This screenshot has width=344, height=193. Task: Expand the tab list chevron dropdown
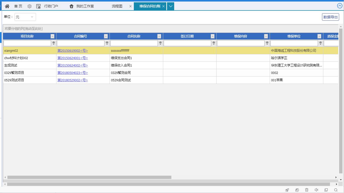pos(171,6)
